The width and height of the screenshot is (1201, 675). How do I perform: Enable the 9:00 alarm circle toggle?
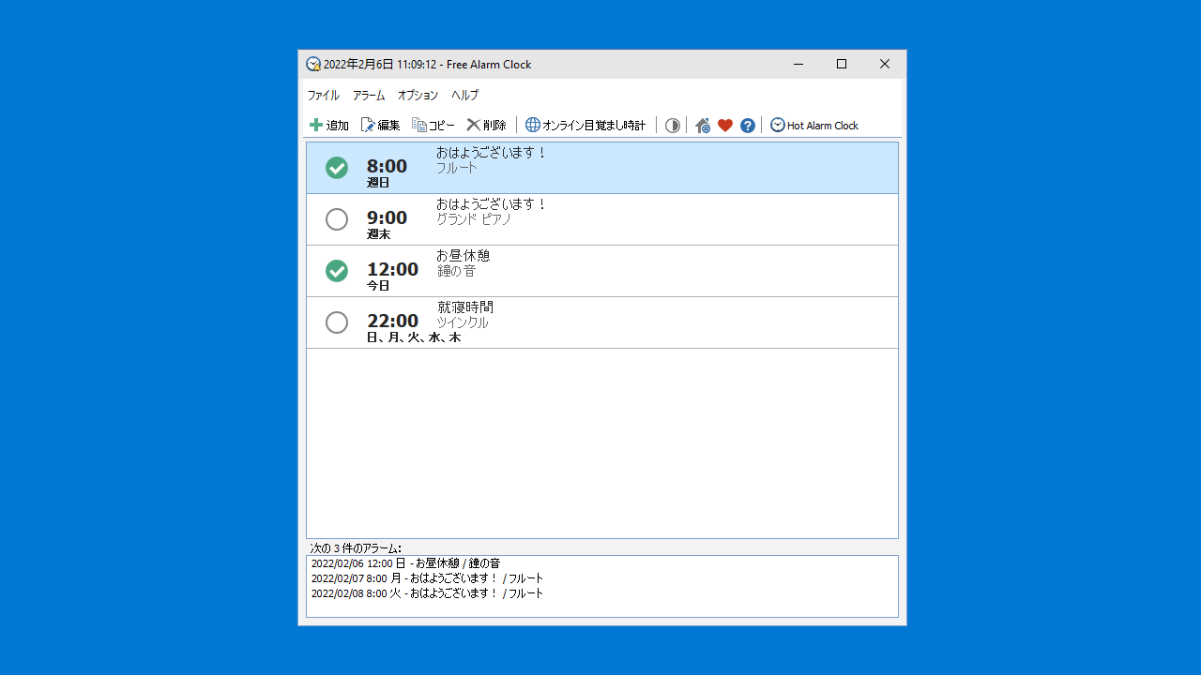(337, 219)
